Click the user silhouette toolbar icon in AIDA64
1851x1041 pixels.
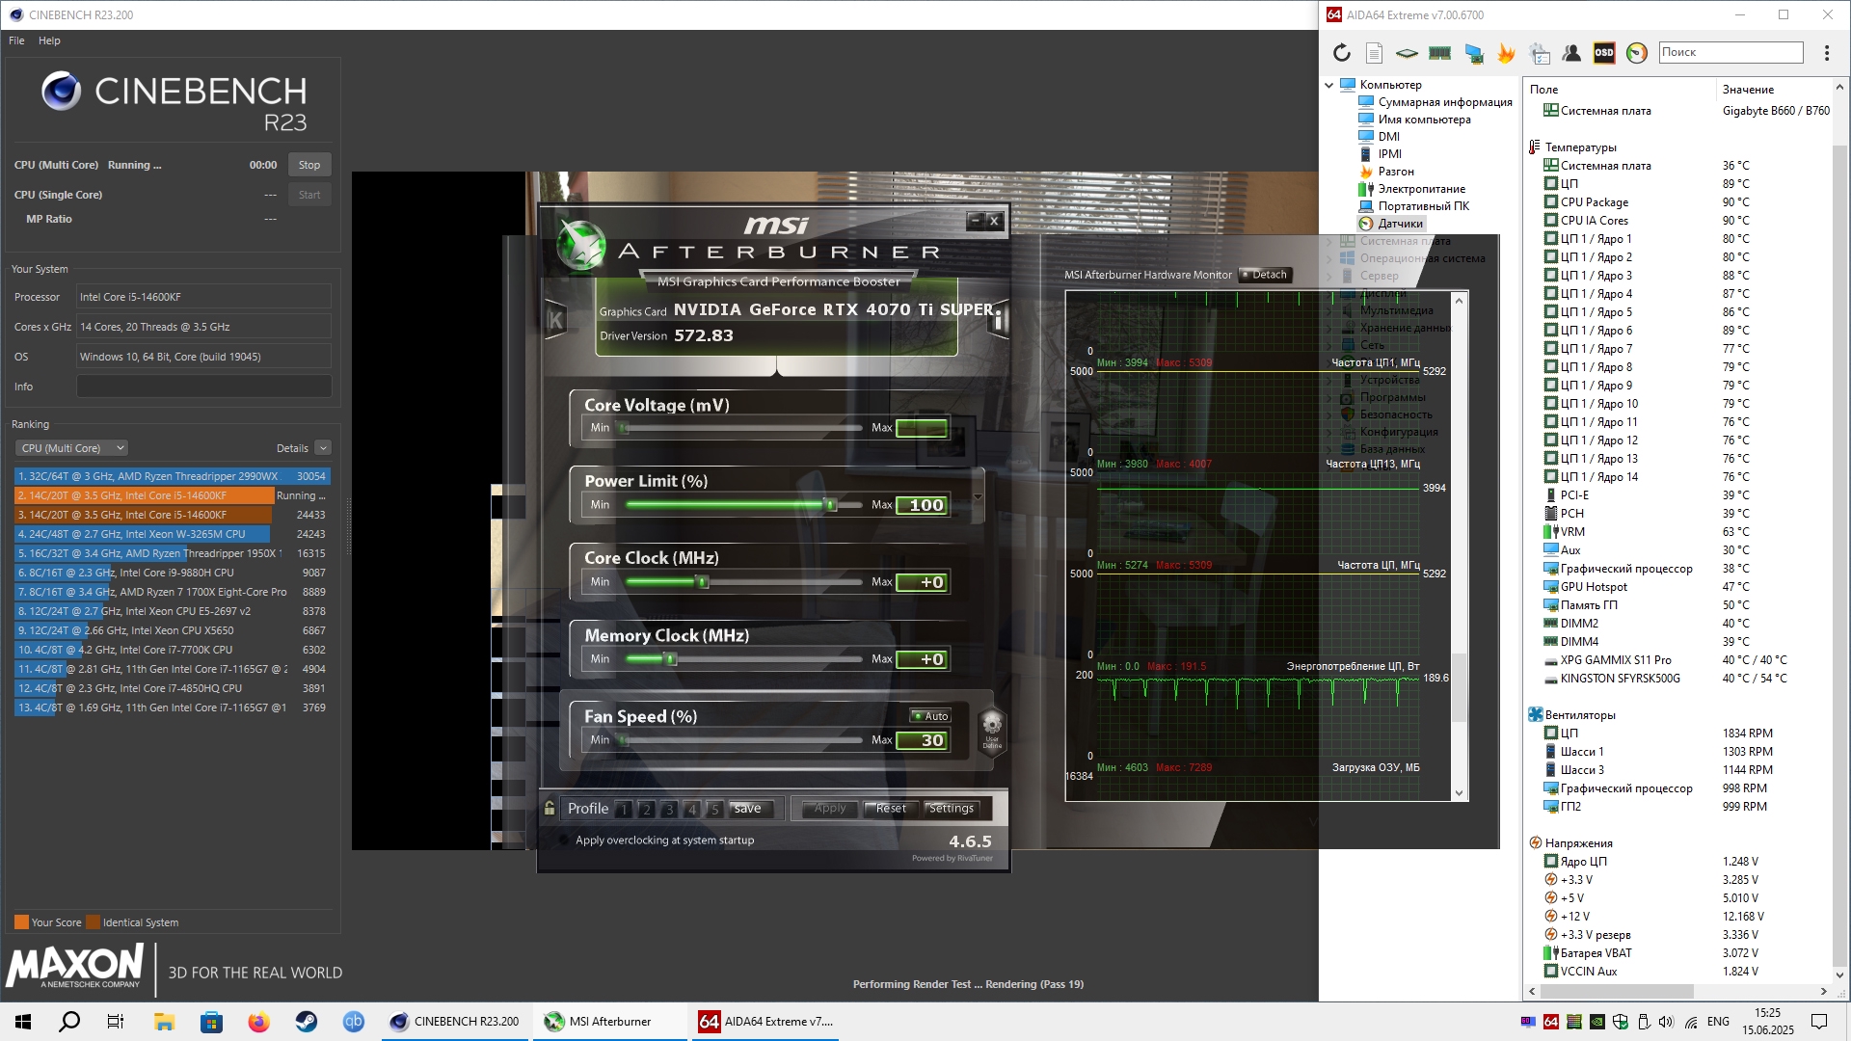[1571, 53]
